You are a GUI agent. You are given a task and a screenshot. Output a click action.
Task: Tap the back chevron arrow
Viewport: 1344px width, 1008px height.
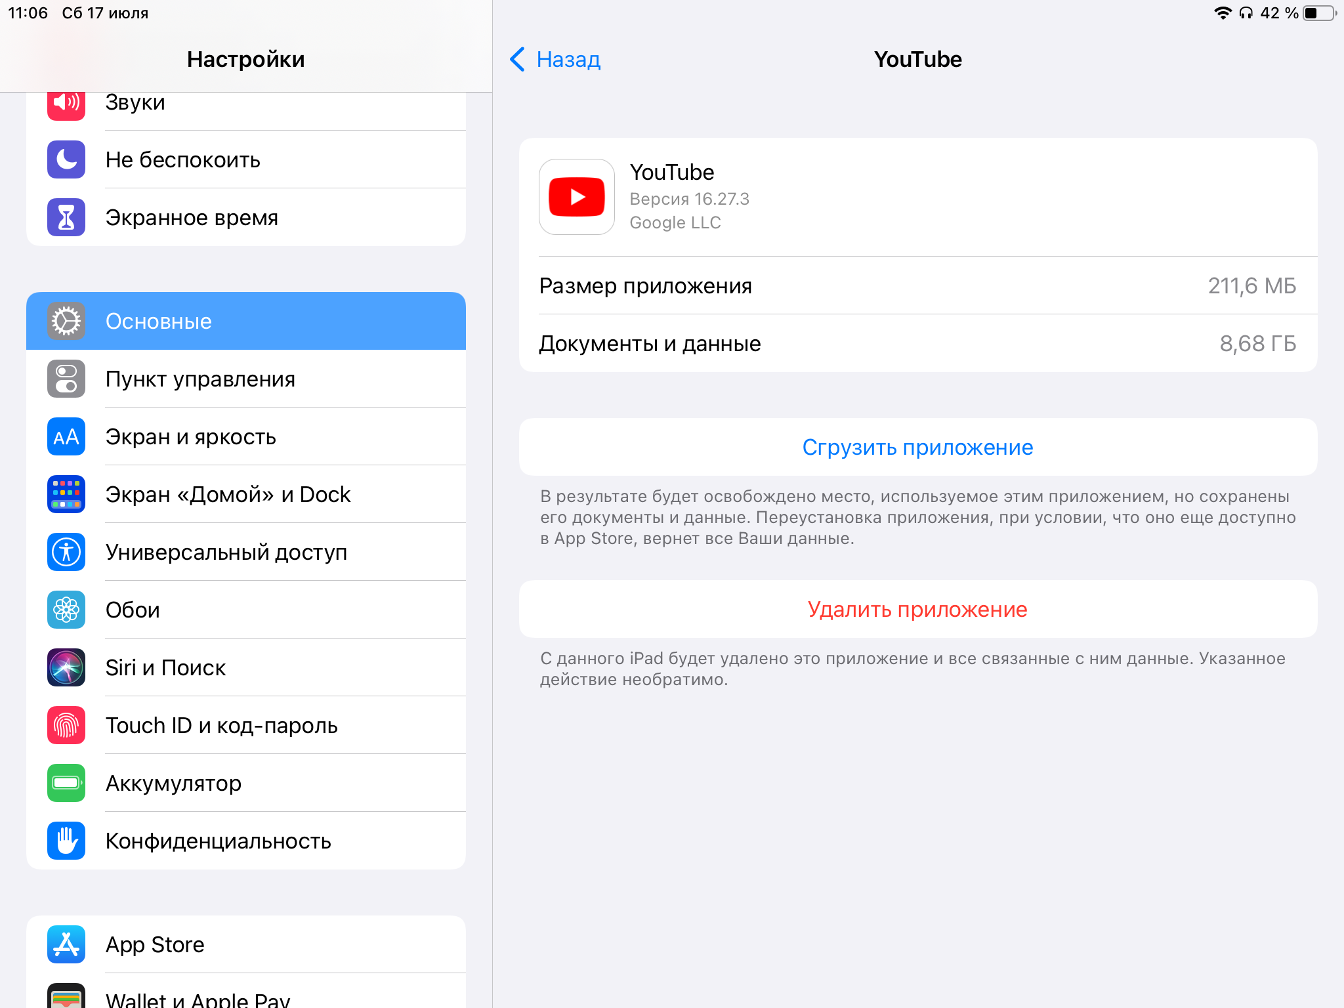click(517, 59)
